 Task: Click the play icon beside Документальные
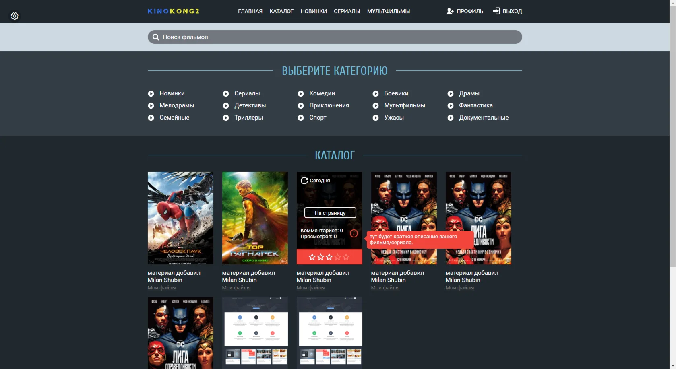[451, 118]
